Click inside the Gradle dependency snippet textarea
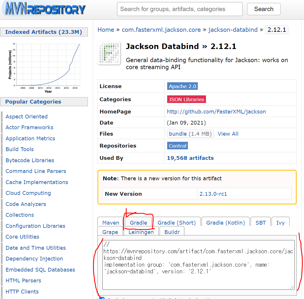 pyautogui.click(x=198, y=265)
